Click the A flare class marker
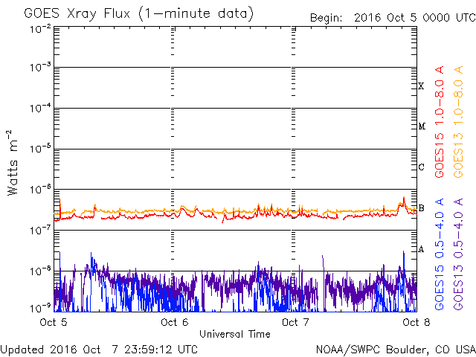This screenshot has height=357, width=476. point(421,249)
